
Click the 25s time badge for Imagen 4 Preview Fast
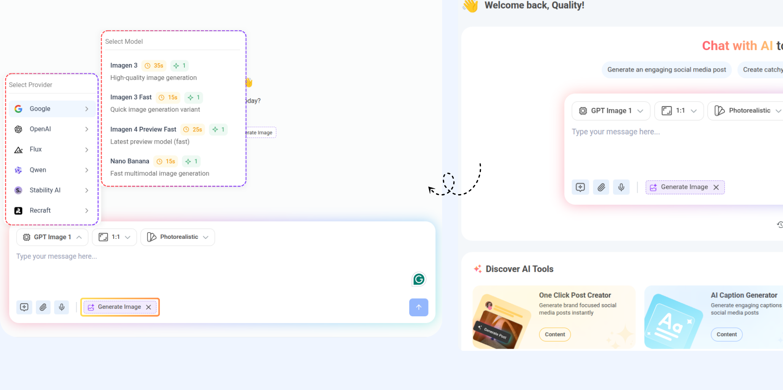[193, 129]
